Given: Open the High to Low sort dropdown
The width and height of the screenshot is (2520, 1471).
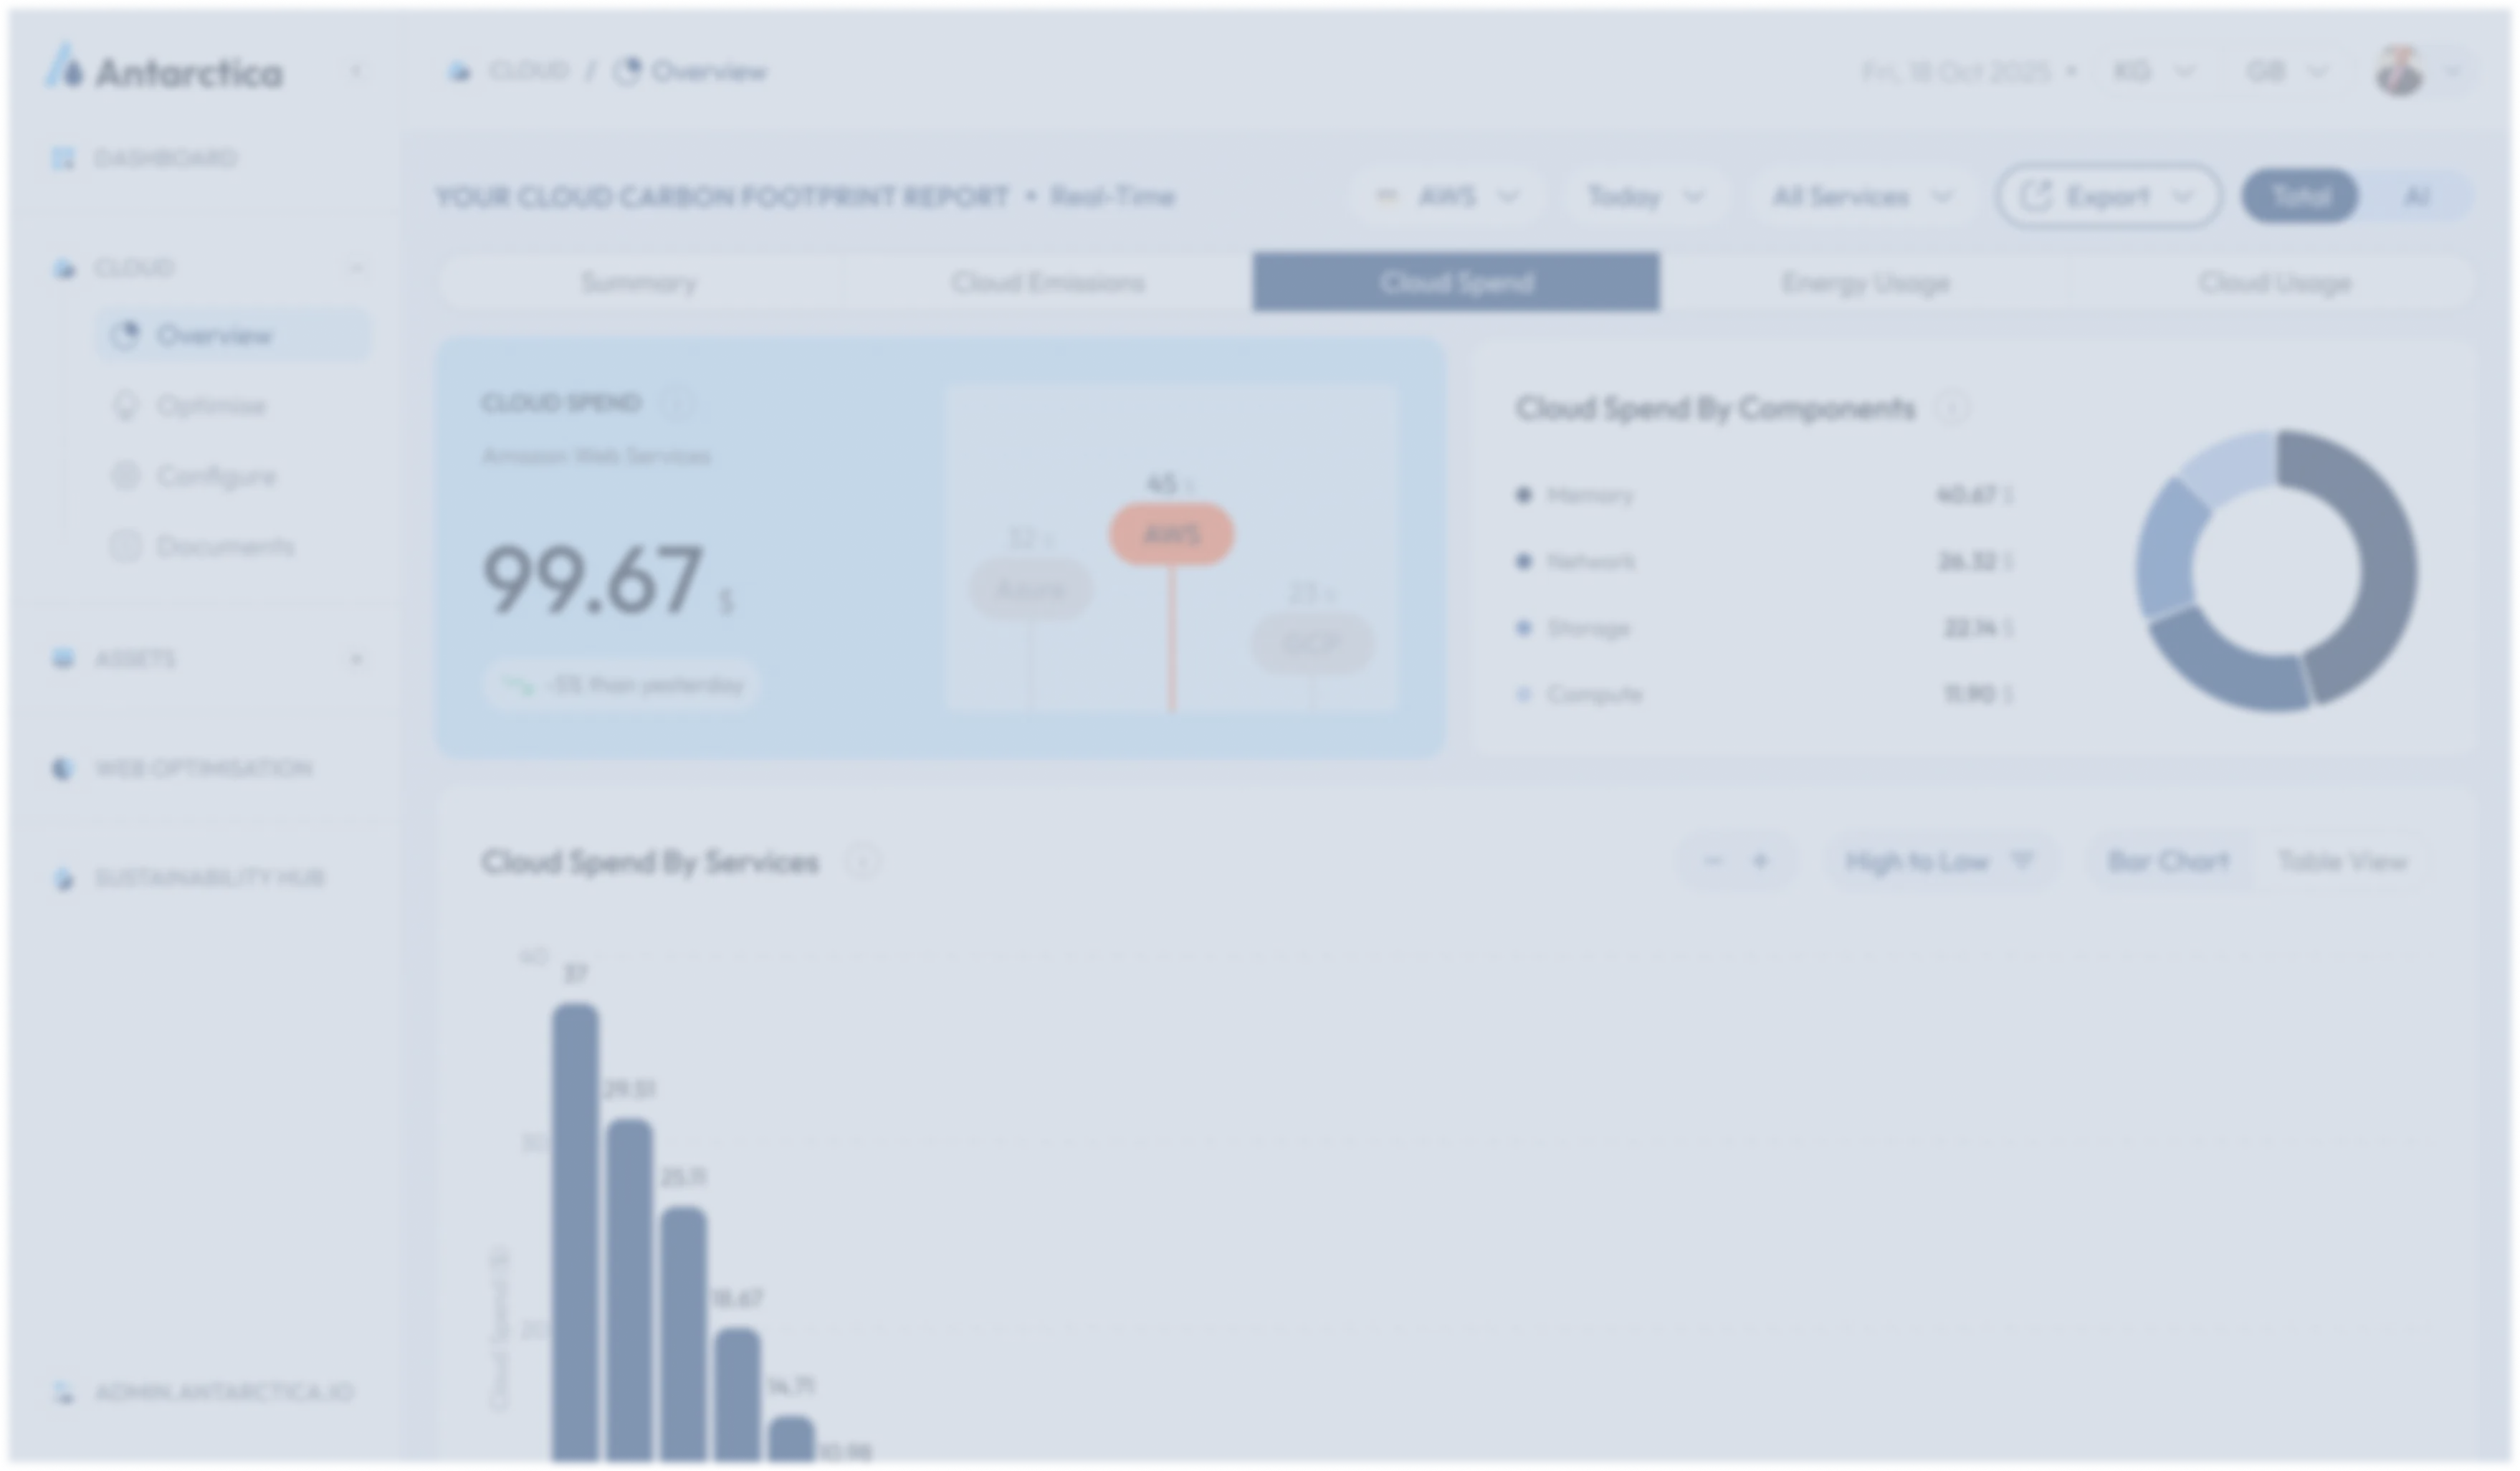Looking at the screenshot, I should 1939,861.
